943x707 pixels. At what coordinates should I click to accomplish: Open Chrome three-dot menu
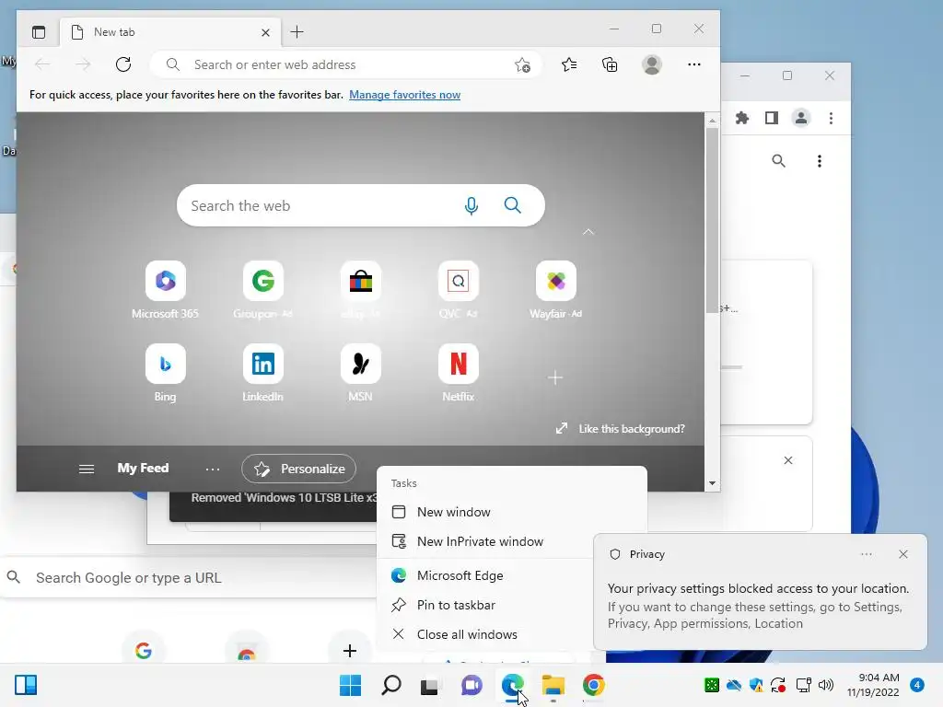pyautogui.click(x=832, y=119)
